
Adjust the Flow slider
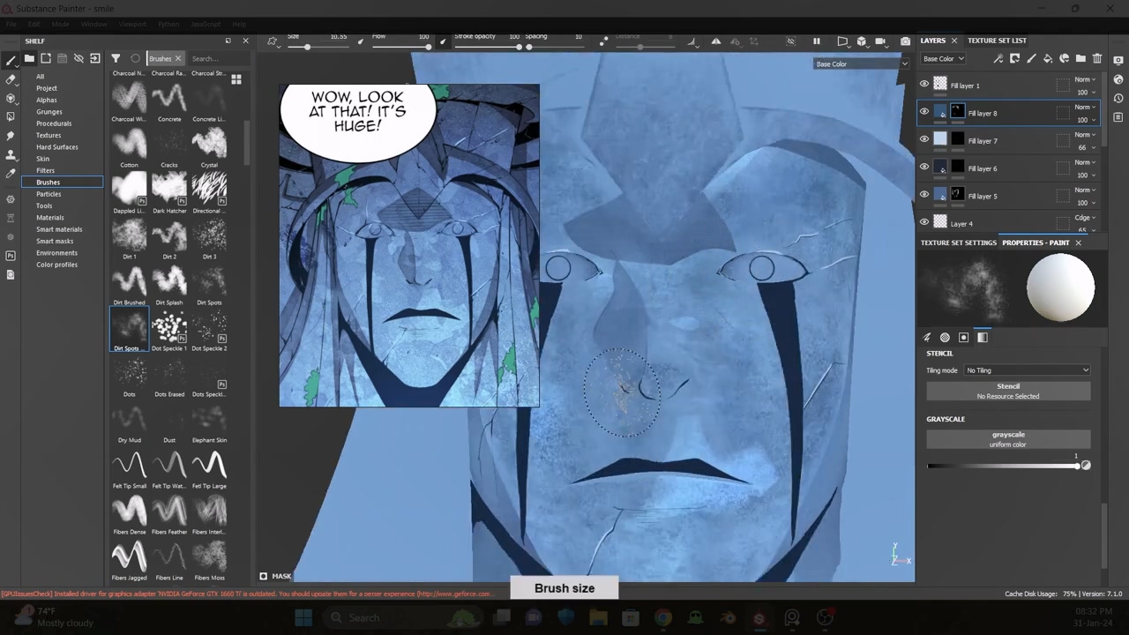click(401, 47)
